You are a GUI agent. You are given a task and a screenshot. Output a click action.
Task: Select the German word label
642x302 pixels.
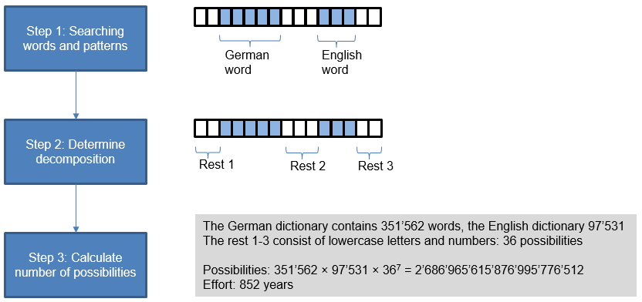coord(247,62)
